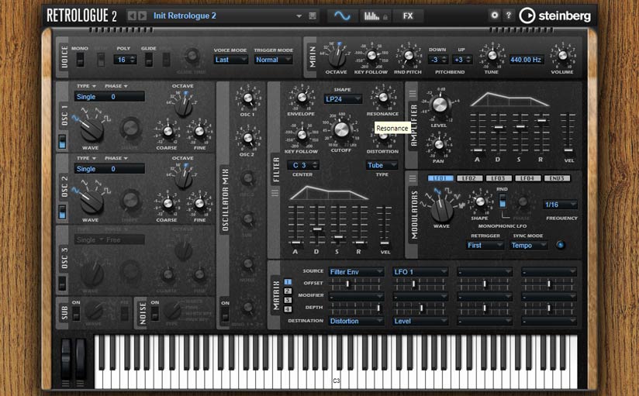This screenshot has width=639, height=396.
Task: Switch to the LFO2 tab
Action: point(469,178)
